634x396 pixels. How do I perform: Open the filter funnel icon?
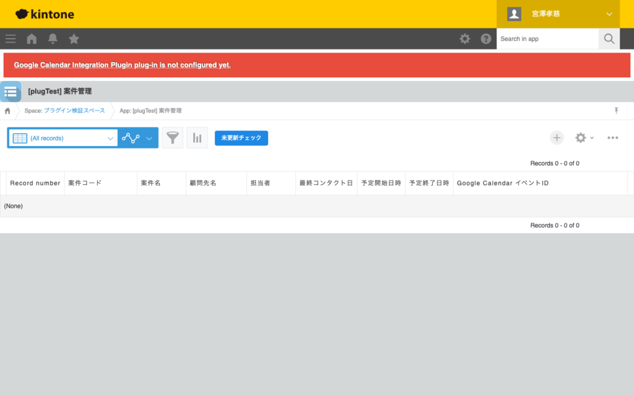pos(172,137)
